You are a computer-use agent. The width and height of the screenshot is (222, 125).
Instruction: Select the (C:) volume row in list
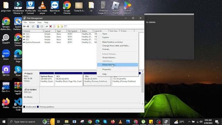click(59, 34)
